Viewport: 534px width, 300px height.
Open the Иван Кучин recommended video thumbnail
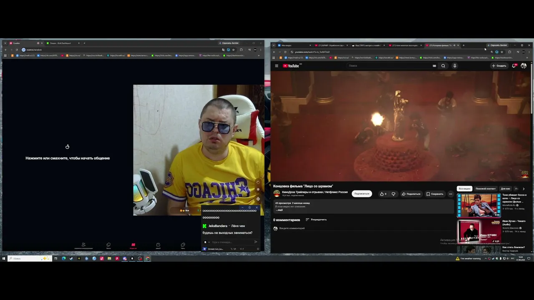479,231
